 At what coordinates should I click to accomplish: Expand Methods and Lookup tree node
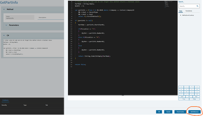(x=181, y=15)
